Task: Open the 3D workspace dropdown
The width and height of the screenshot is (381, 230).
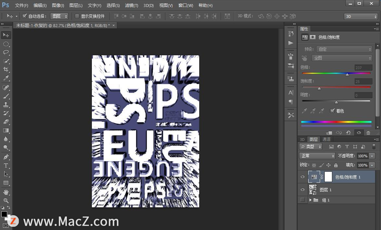Action: point(361,16)
